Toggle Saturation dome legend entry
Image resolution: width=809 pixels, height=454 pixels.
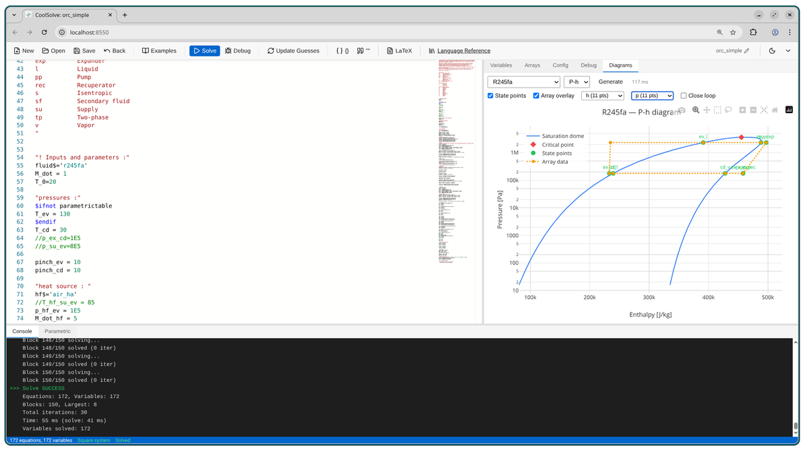pyautogui.click(x=556, y=136)
